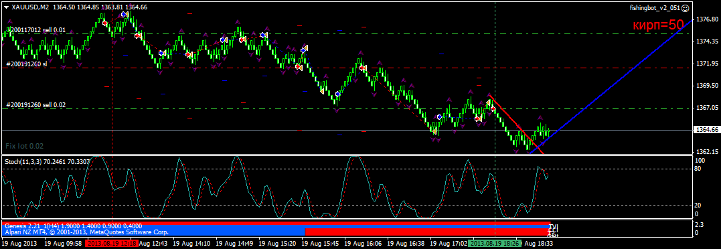Click the fishingbot_v2_051 smiley face icon
This screenshot has width=721, height=249.
click(x=685, y=8)
